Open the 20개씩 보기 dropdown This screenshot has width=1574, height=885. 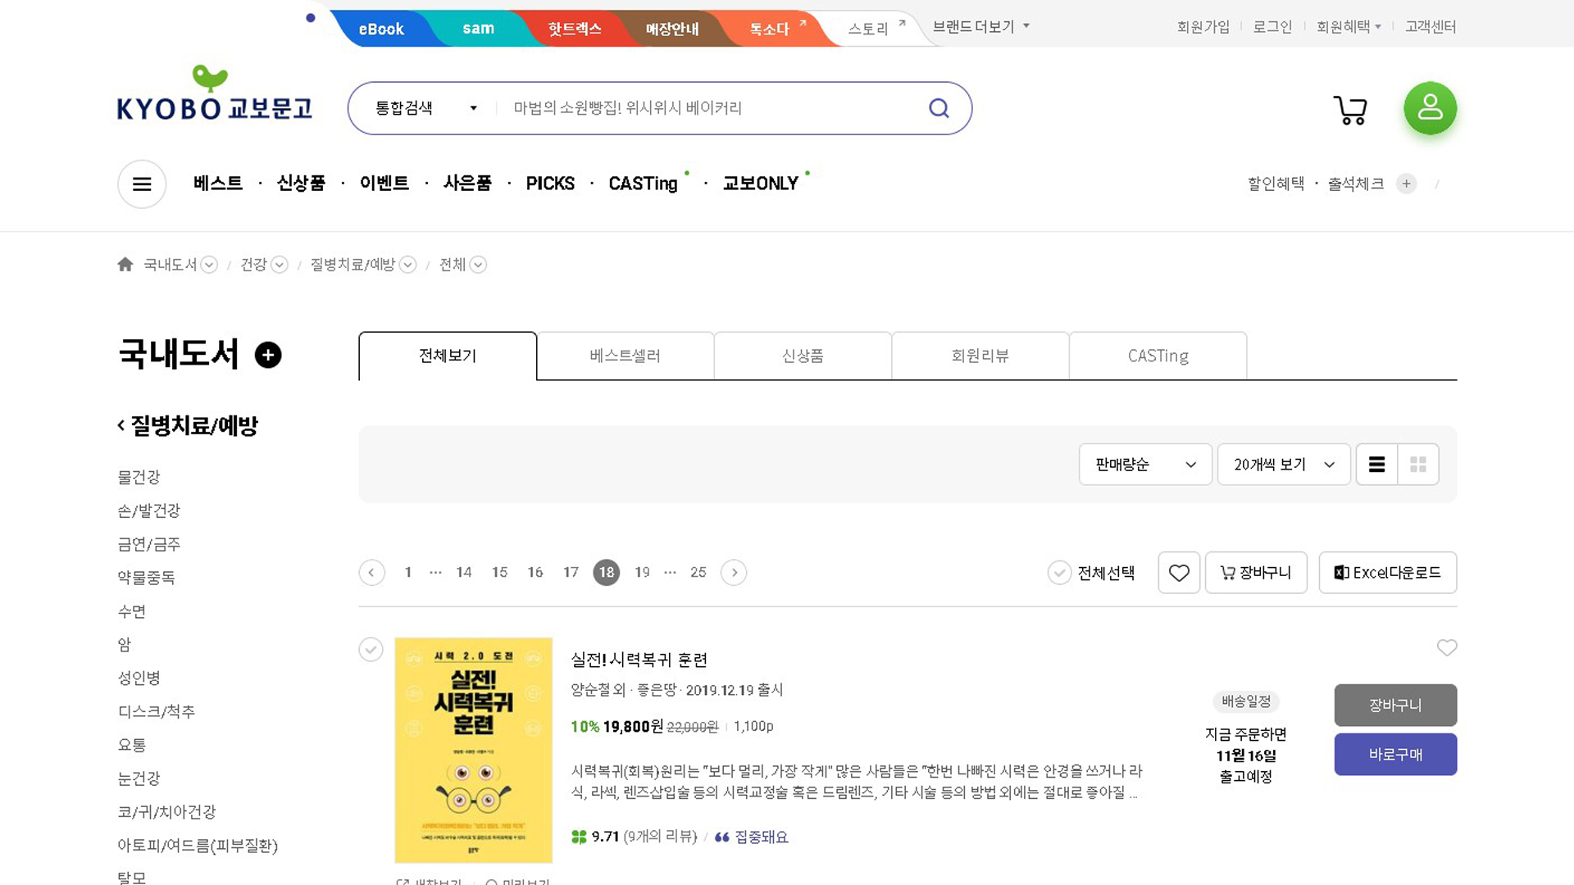tap(1283, 465)
